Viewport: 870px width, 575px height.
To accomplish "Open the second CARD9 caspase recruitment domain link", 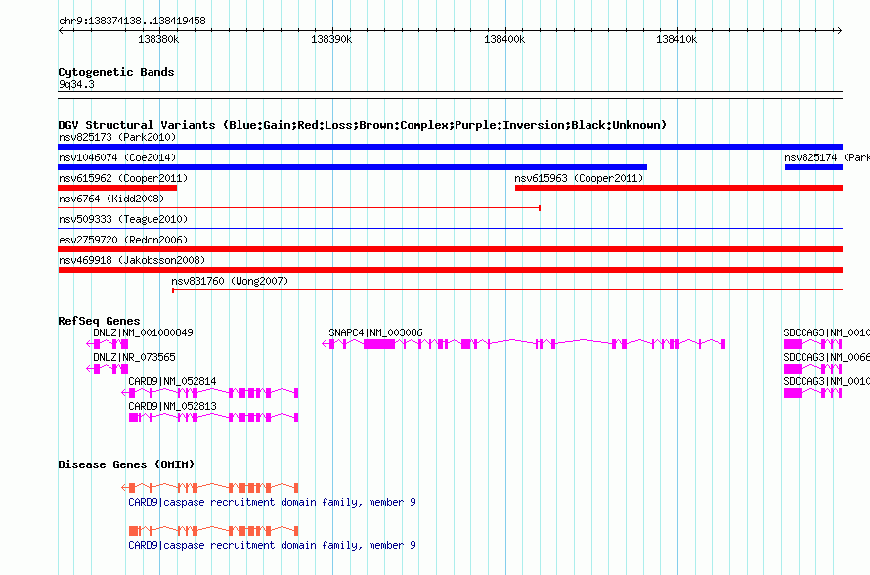I will (272, 545).
